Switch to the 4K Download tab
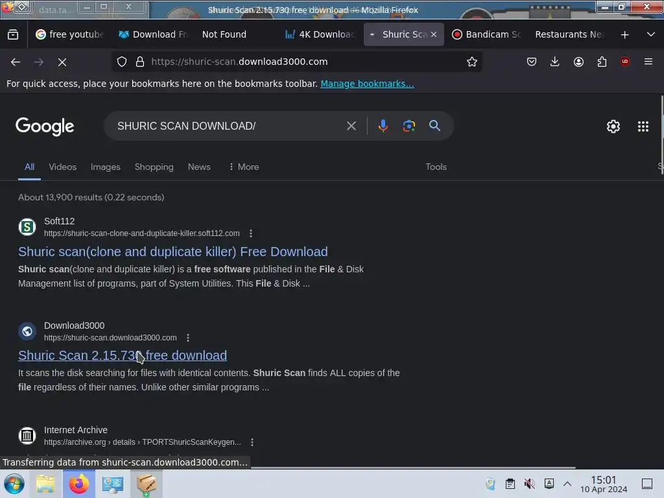 [x=320, y=35]
